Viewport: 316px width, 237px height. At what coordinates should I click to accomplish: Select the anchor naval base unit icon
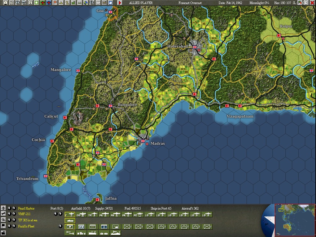104,227
